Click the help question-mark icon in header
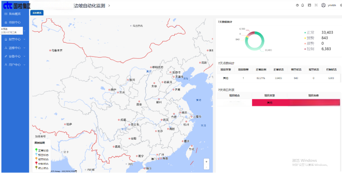This screenshot has height=173, width=342. 297,5
